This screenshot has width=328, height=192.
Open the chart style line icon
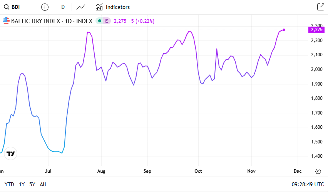81,7
